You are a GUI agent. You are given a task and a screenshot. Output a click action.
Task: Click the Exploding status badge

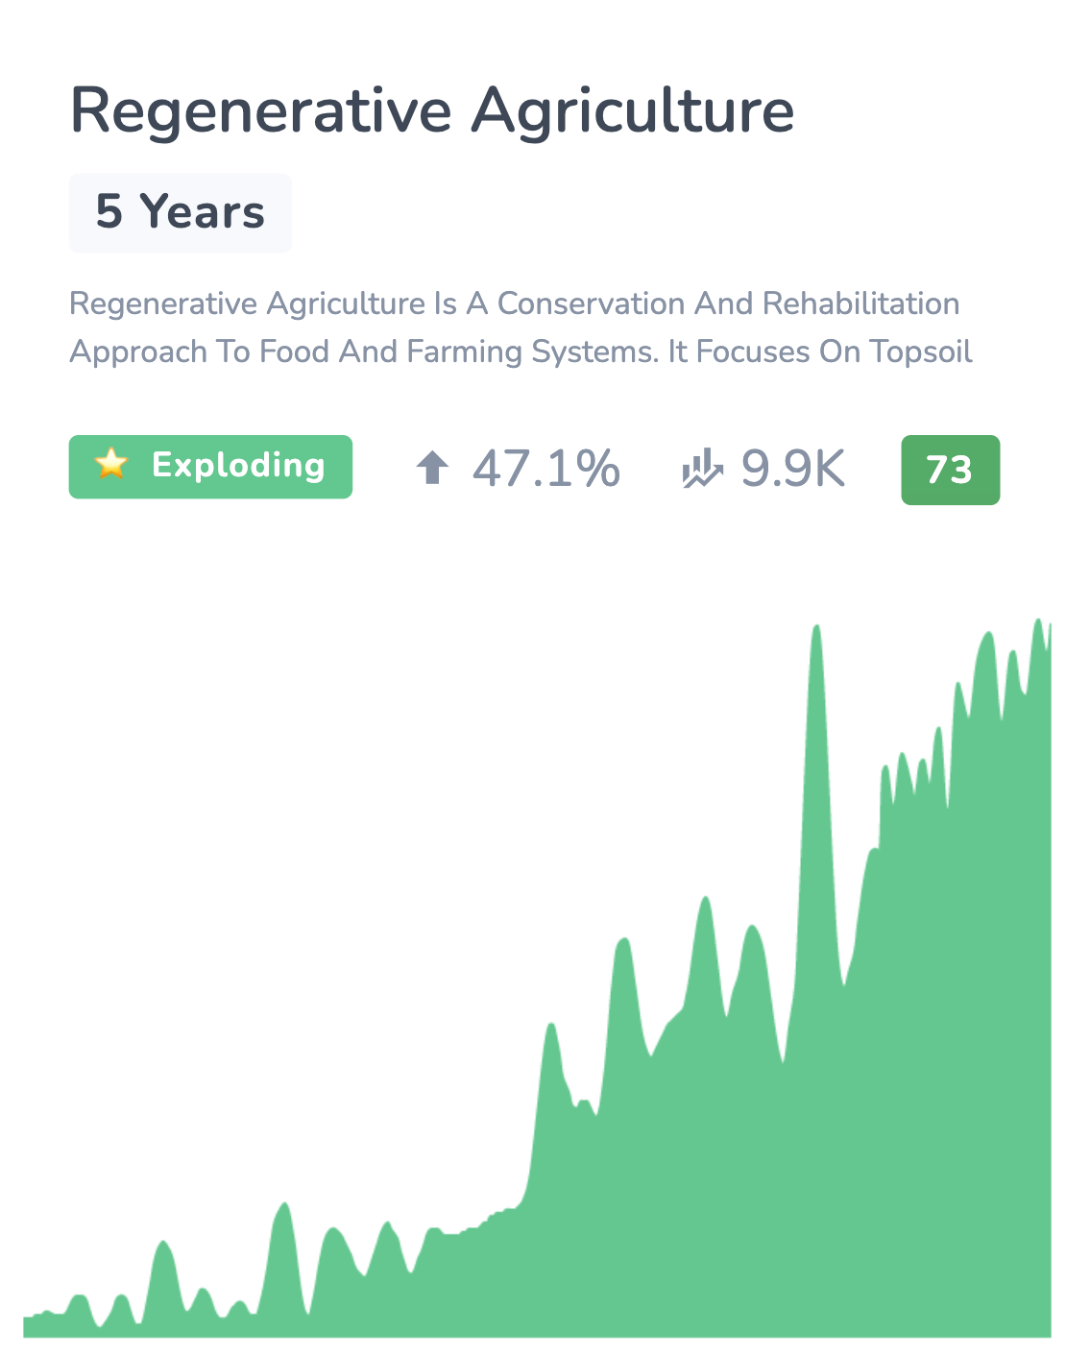(210, 467)
